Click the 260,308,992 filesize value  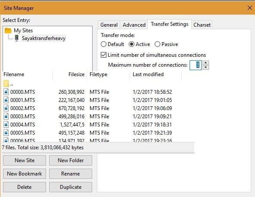click(x=72, y=92)
